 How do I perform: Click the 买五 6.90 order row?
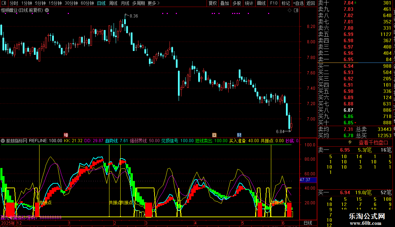(x=355, y=91)
